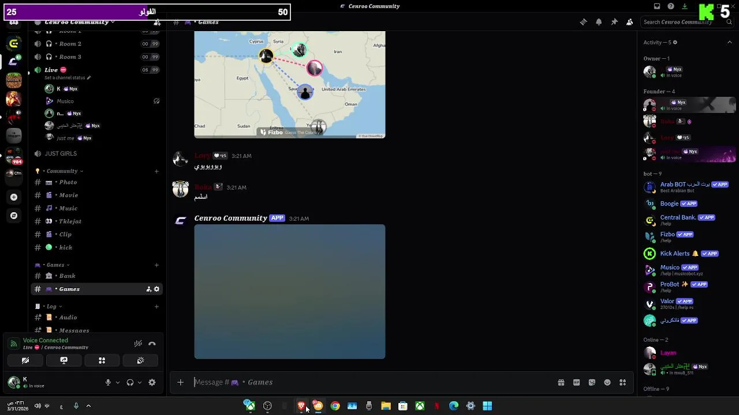
Task: Create channel in Games category with plus
Action: pyautogui.click(x=156, y=265)
